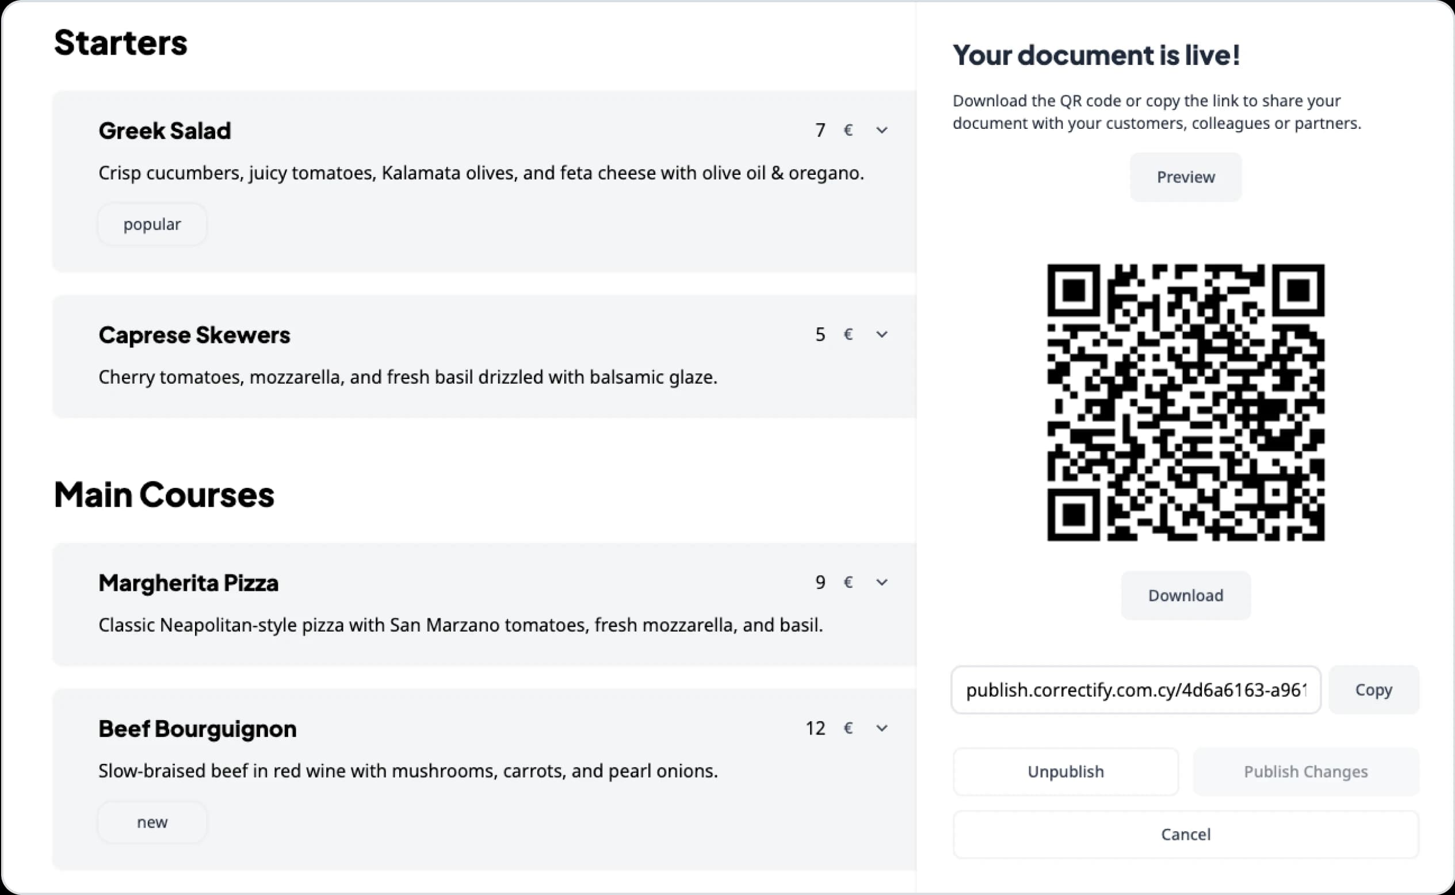Viewport: 1455px width, 895px height.
Task: Click the Margherita Pizza title
Action: click(x=188, y=583)
